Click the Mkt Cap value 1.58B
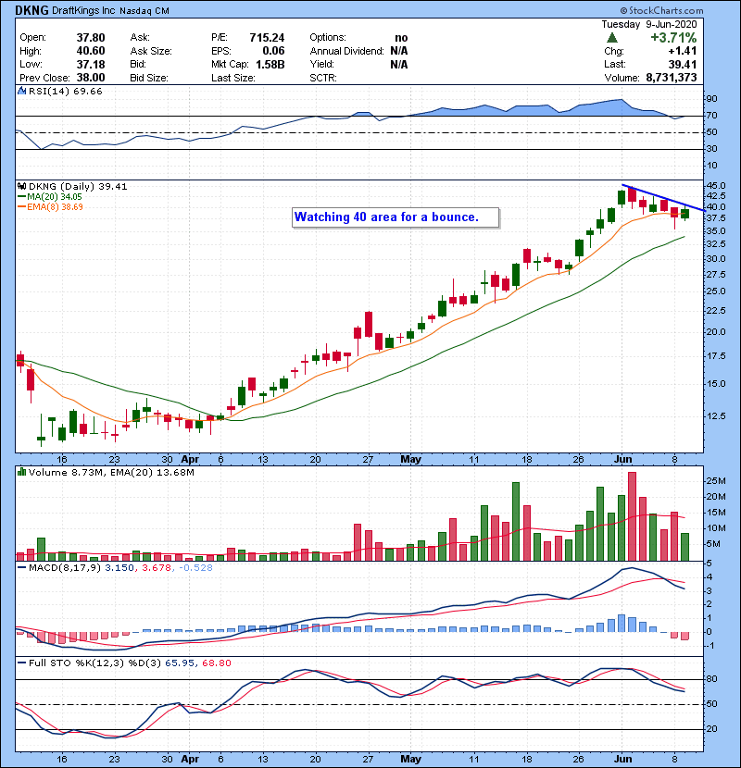This screenshot has width=741, height=768. coord(270,64)
